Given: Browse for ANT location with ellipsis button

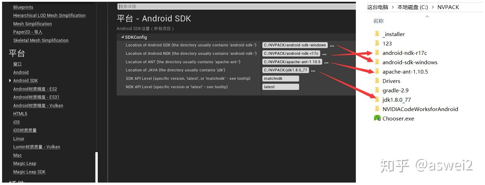Looking at the screenshot, I should click(326, 62).
